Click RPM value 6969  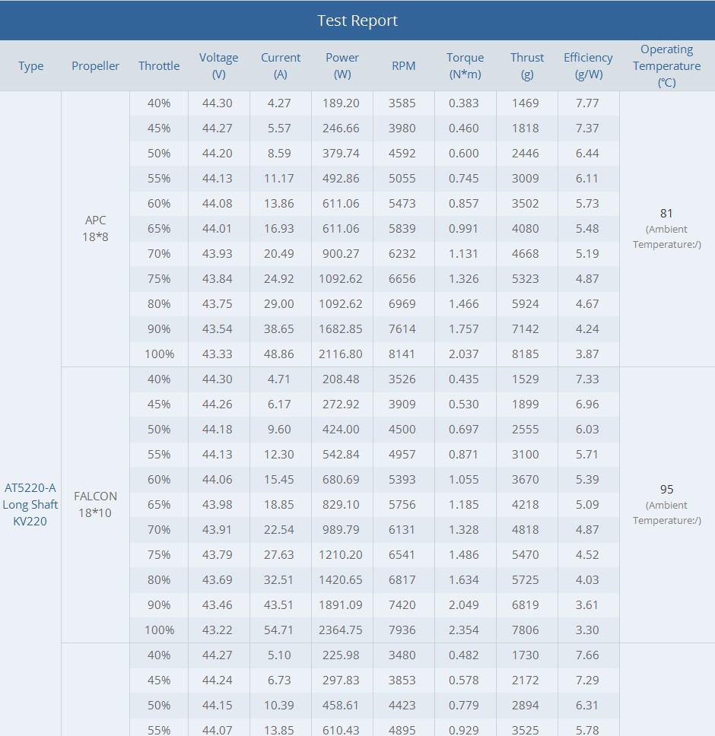coord(402,304)
